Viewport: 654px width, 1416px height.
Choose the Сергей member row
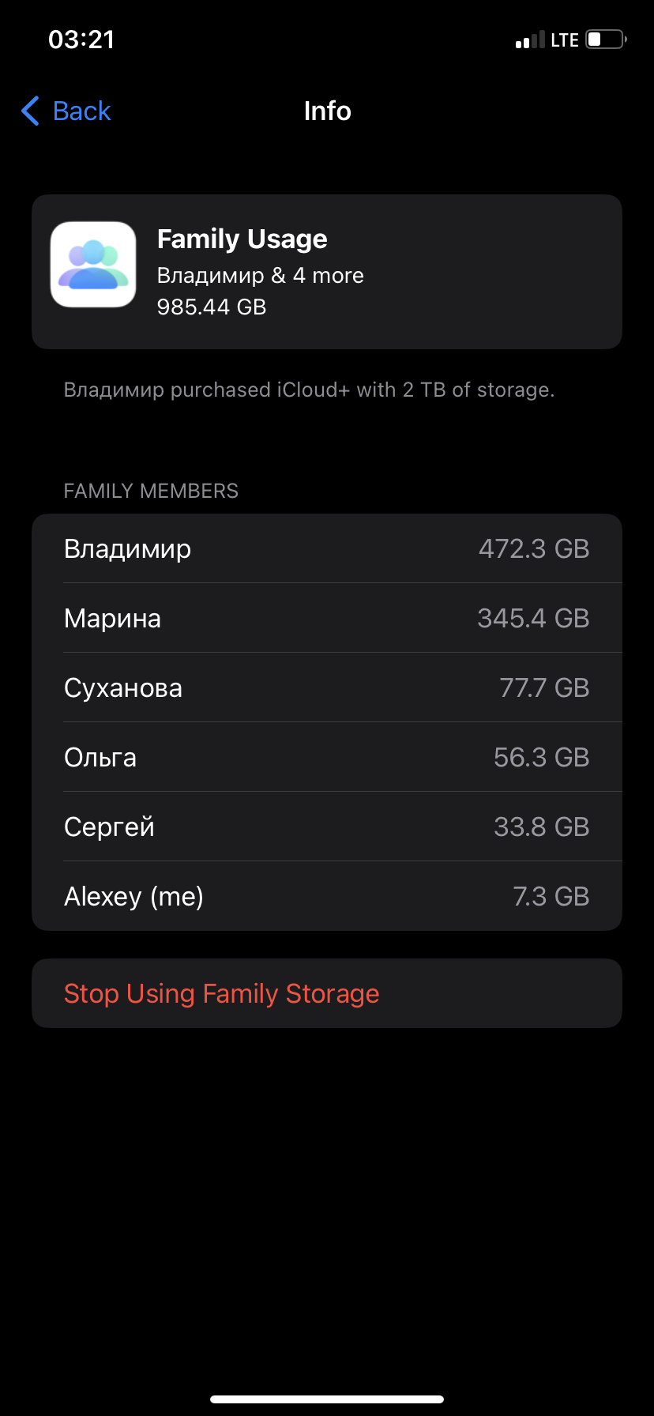point(327,827)
